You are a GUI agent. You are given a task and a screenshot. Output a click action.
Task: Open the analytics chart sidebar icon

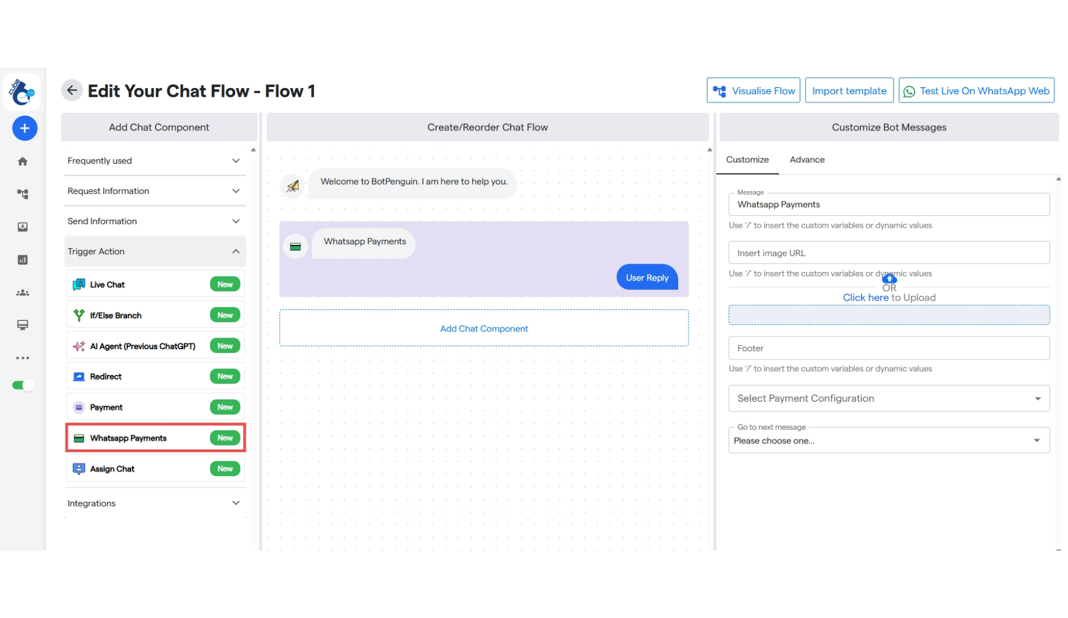pyautogui.click(x=23, y=260)
